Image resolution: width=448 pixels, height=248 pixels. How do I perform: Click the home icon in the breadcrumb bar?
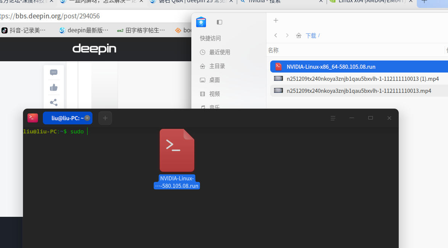tap(298, 35)
